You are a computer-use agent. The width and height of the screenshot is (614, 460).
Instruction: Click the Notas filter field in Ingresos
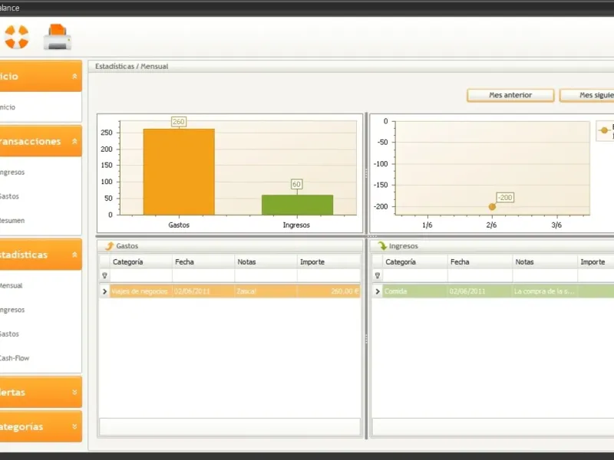[x=545, y=275]
